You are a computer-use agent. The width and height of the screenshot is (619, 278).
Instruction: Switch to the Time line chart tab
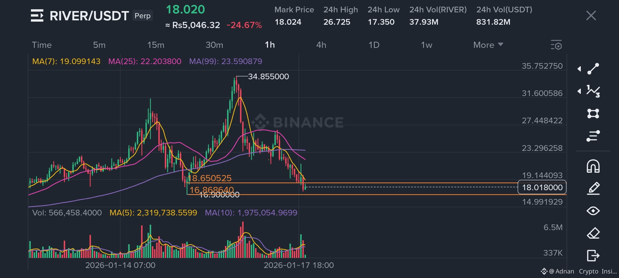point(42,45)
